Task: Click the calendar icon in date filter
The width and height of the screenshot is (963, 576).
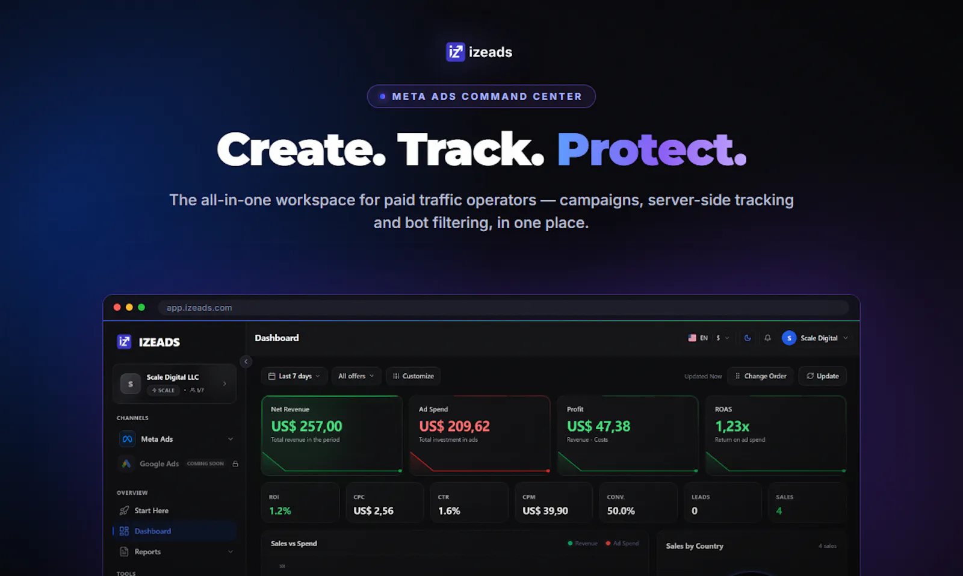Action: (271, 376)
